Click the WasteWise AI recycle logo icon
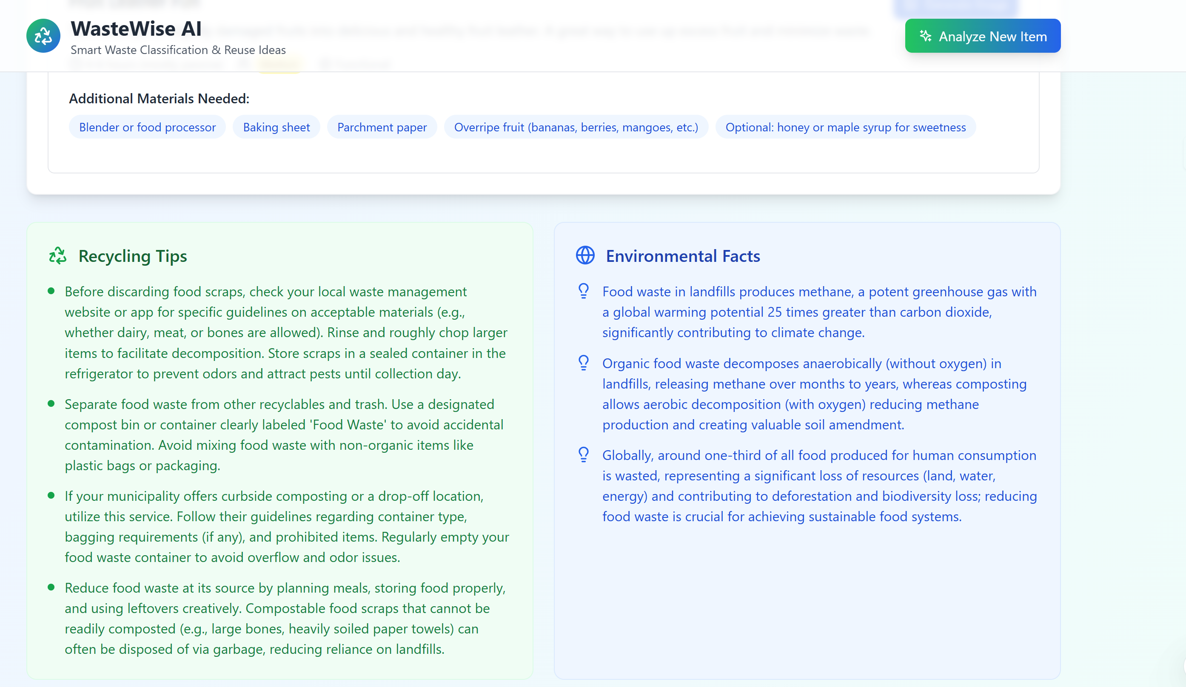 coord(43,36)
